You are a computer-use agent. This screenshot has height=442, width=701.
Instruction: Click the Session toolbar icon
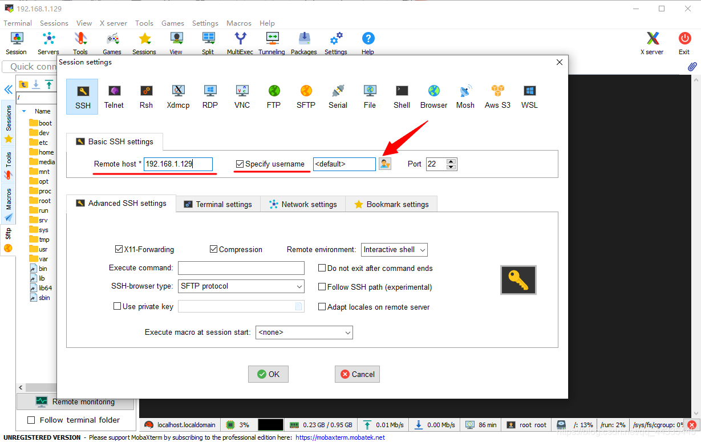pos(17,43)
